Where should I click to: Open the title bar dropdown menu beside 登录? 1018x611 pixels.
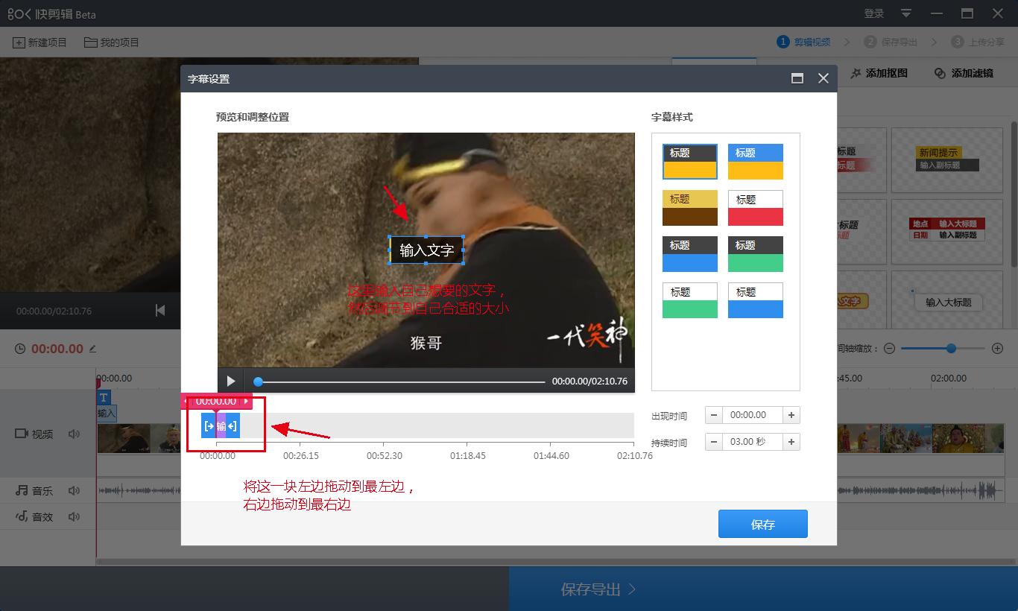906,13
